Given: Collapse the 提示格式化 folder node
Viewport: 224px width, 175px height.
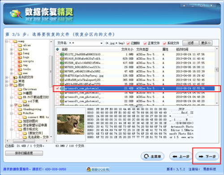Looking at the screenshot, I should [x=11, y=129].
